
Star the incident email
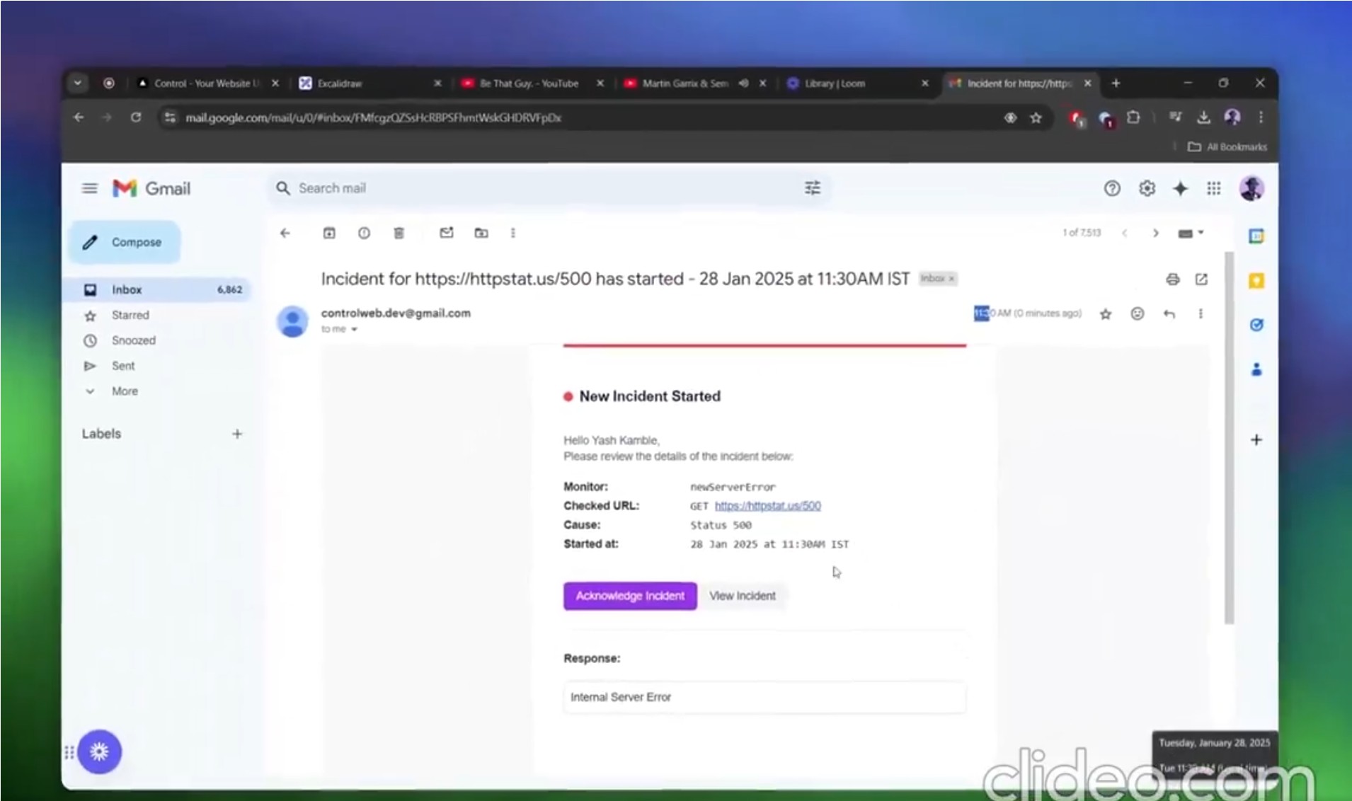(x=1106, y=313)
